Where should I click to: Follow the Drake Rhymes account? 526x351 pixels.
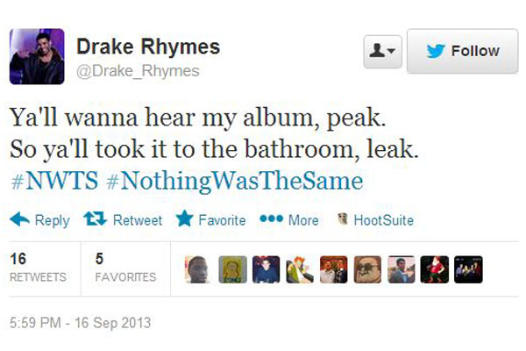(463, 51)
